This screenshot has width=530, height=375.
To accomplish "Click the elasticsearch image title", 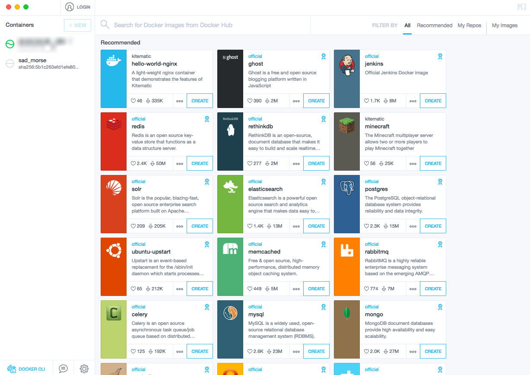I will (x=265, y=189).
